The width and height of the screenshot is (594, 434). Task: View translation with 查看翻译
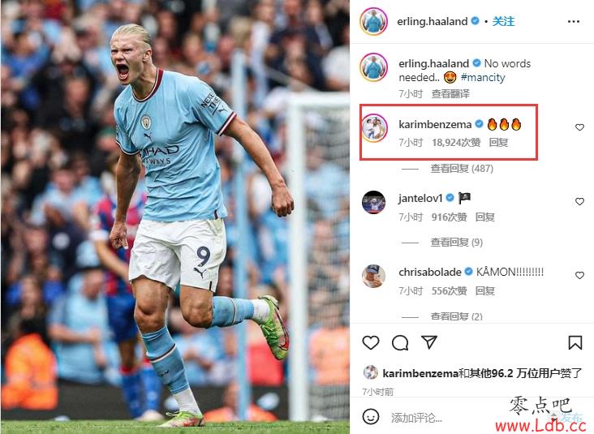tap(450, 93)
